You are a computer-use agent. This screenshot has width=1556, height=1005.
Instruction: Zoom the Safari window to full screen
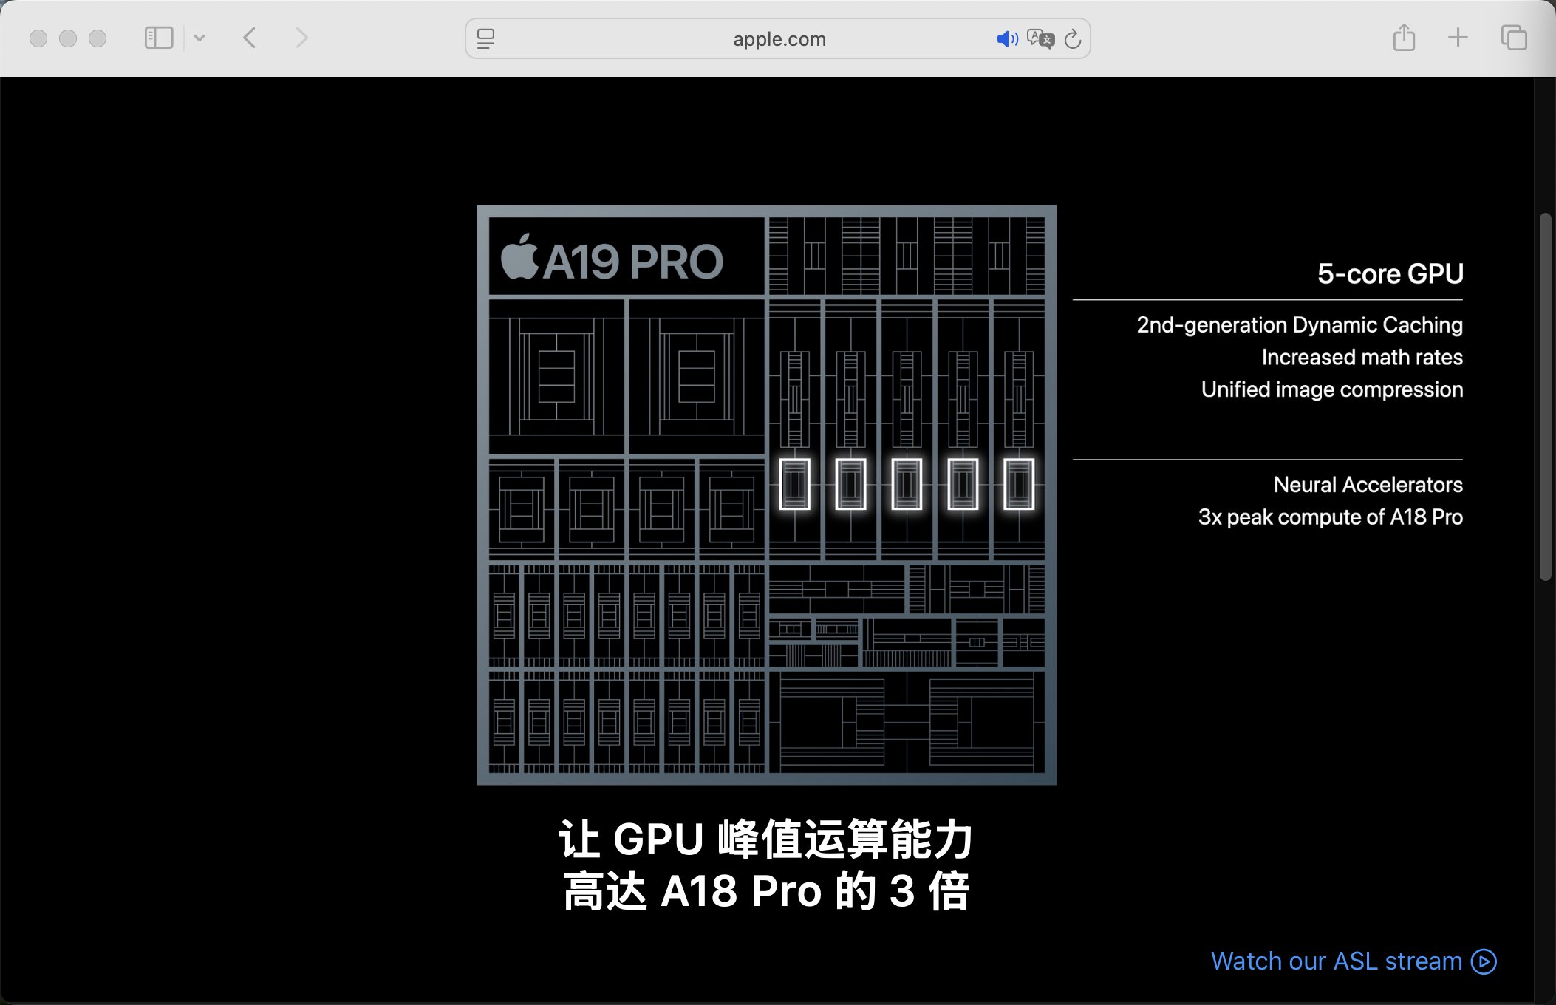[x=98, y=38]
